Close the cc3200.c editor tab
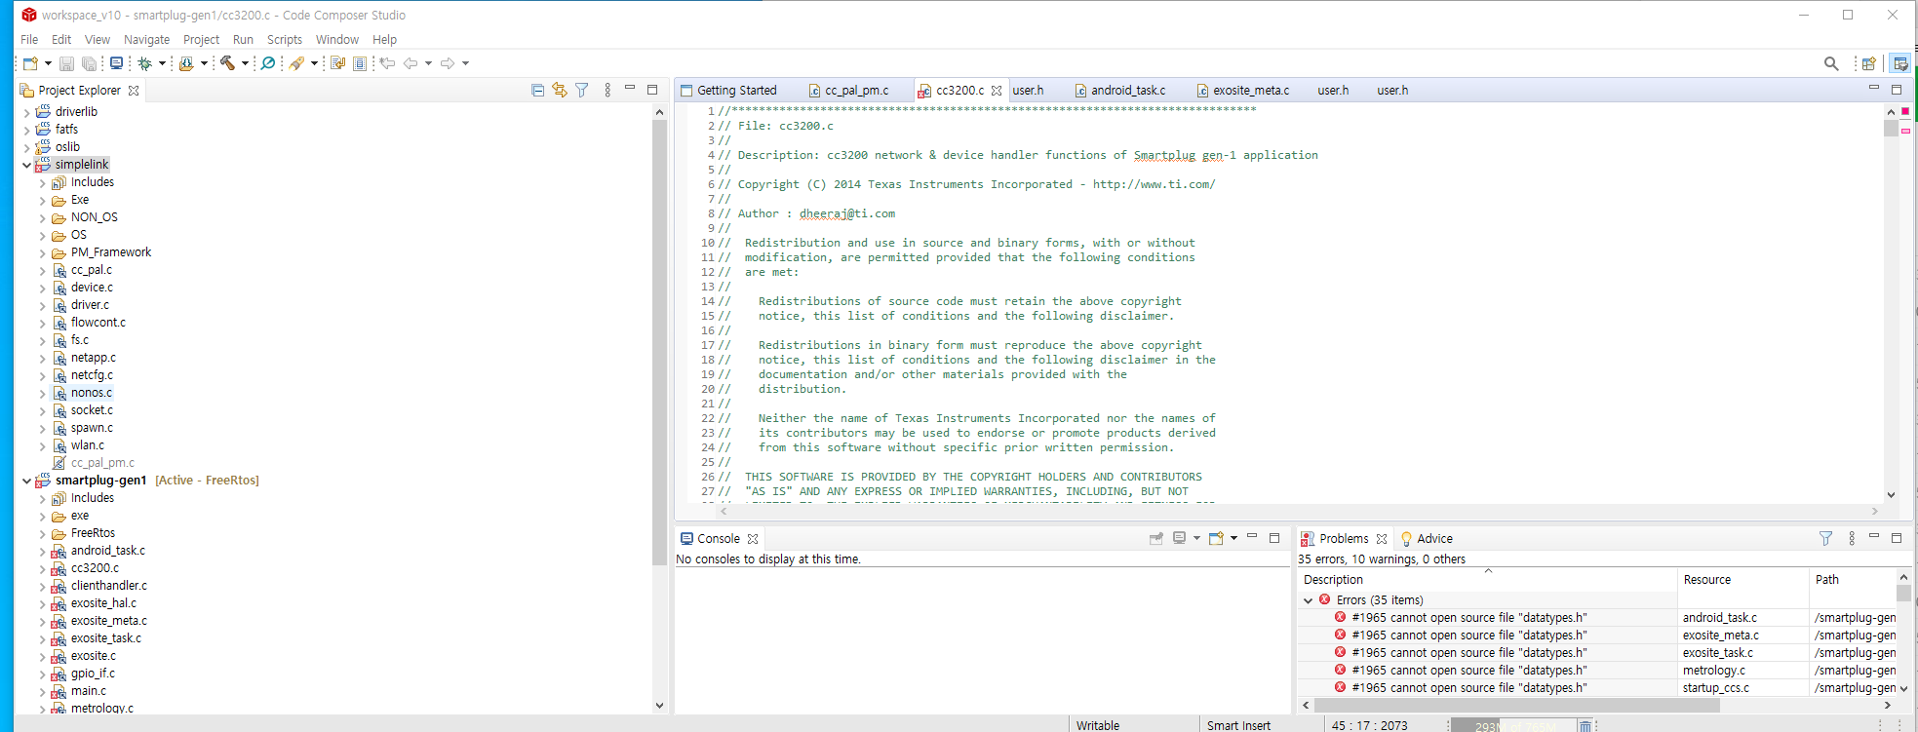This screenshot has height=732, width=1918. (997, 91)
